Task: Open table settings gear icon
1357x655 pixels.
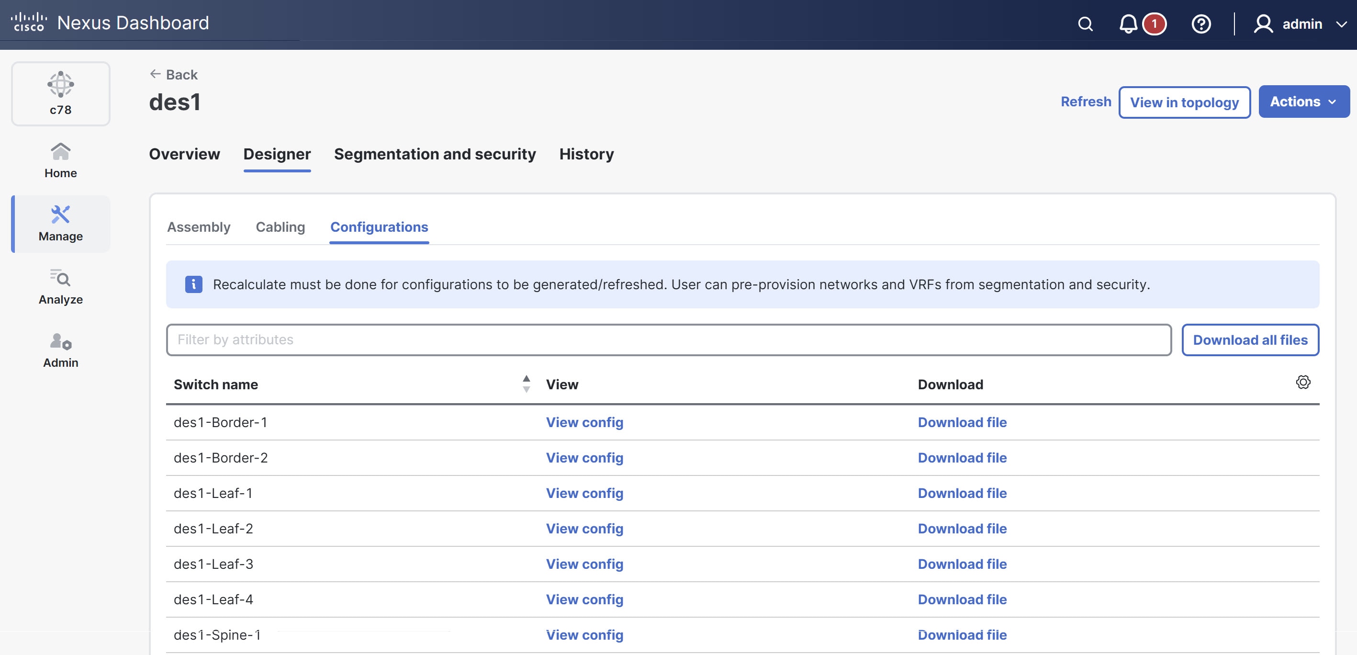Action: coord(1303,382)
